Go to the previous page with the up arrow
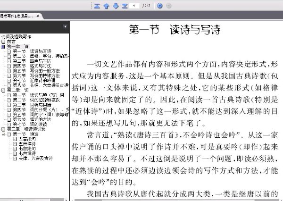Screen dimensions: 283x201 click(x=106, y=6)
